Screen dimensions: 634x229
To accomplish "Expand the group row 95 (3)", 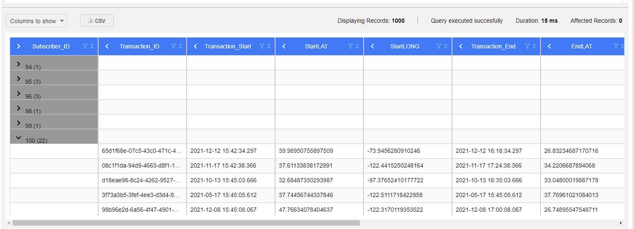I will [19, 79].
